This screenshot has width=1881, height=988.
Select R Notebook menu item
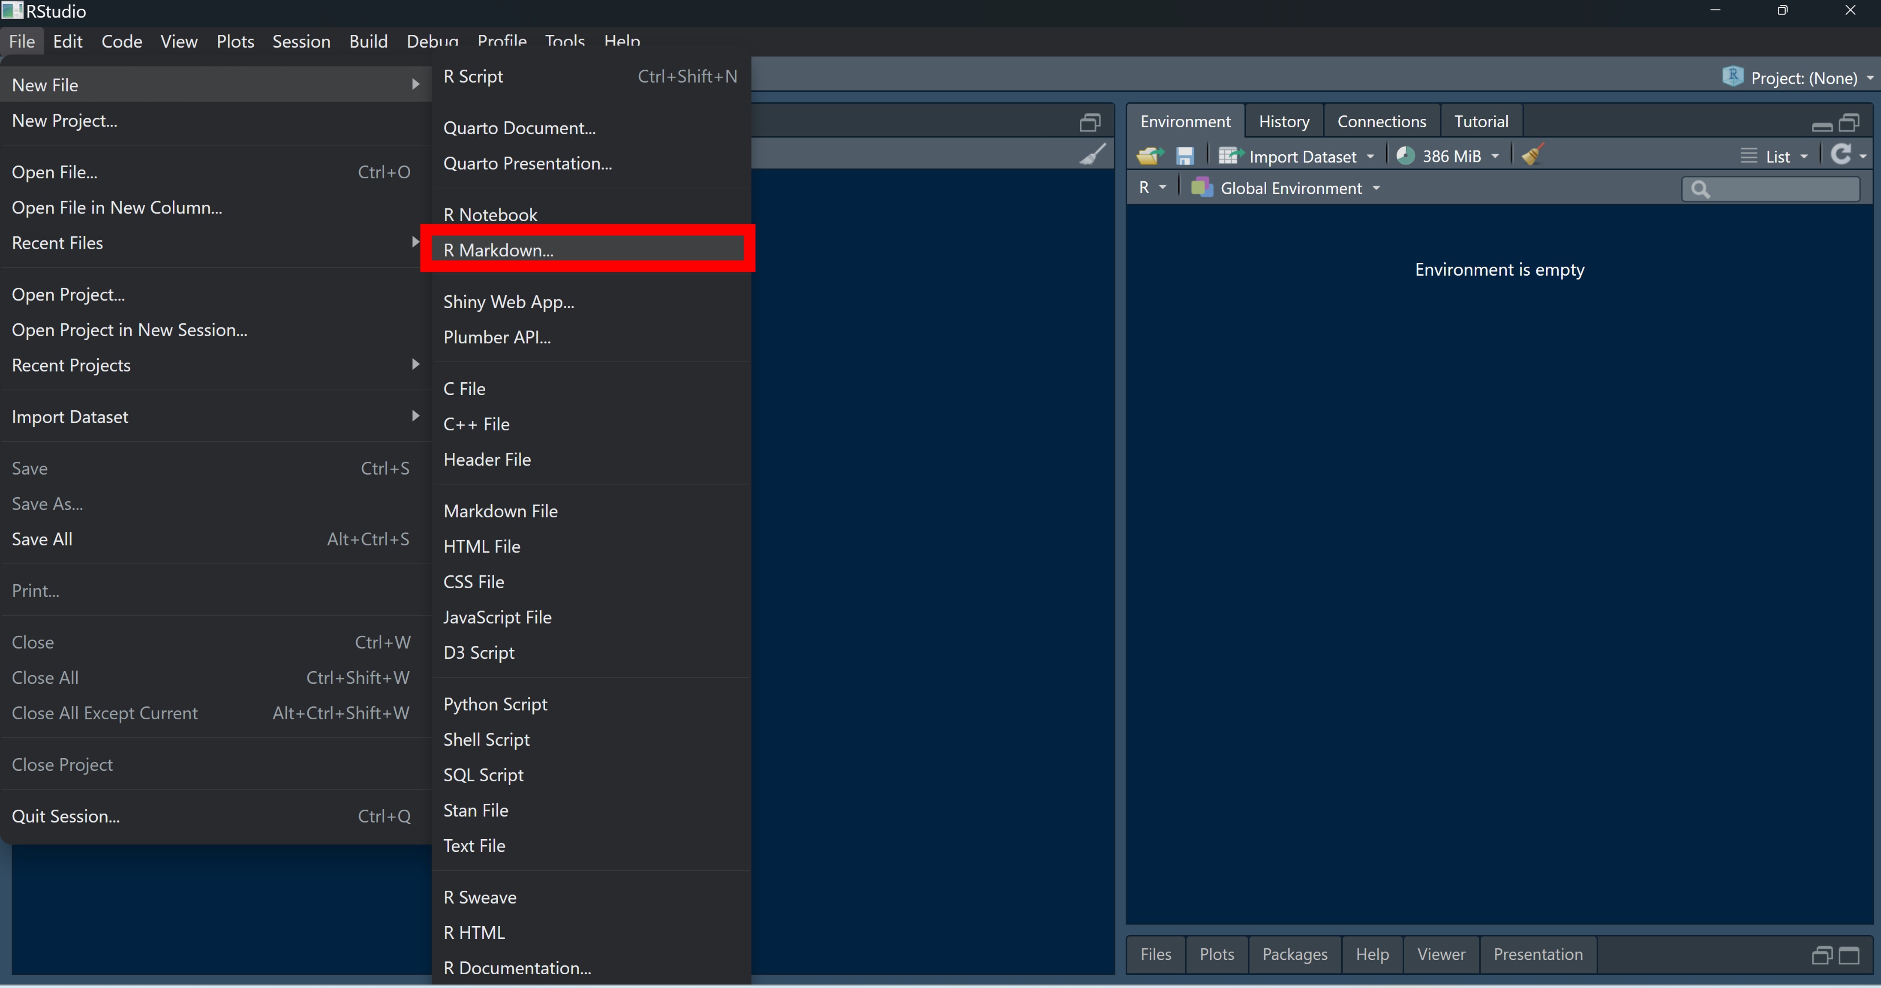point(591,214)
